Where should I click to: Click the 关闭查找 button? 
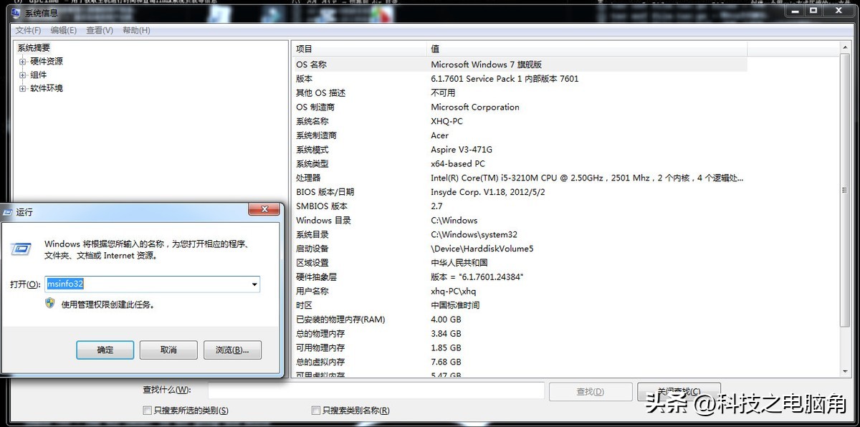coord(679,391)
